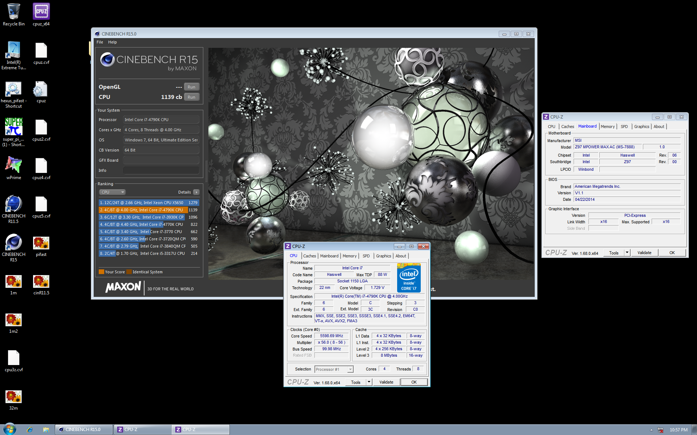Open the CINEBENCH R15 desktop icon
Screen dimensions: 697x435
pyautogui.click(x=13, y=247)
